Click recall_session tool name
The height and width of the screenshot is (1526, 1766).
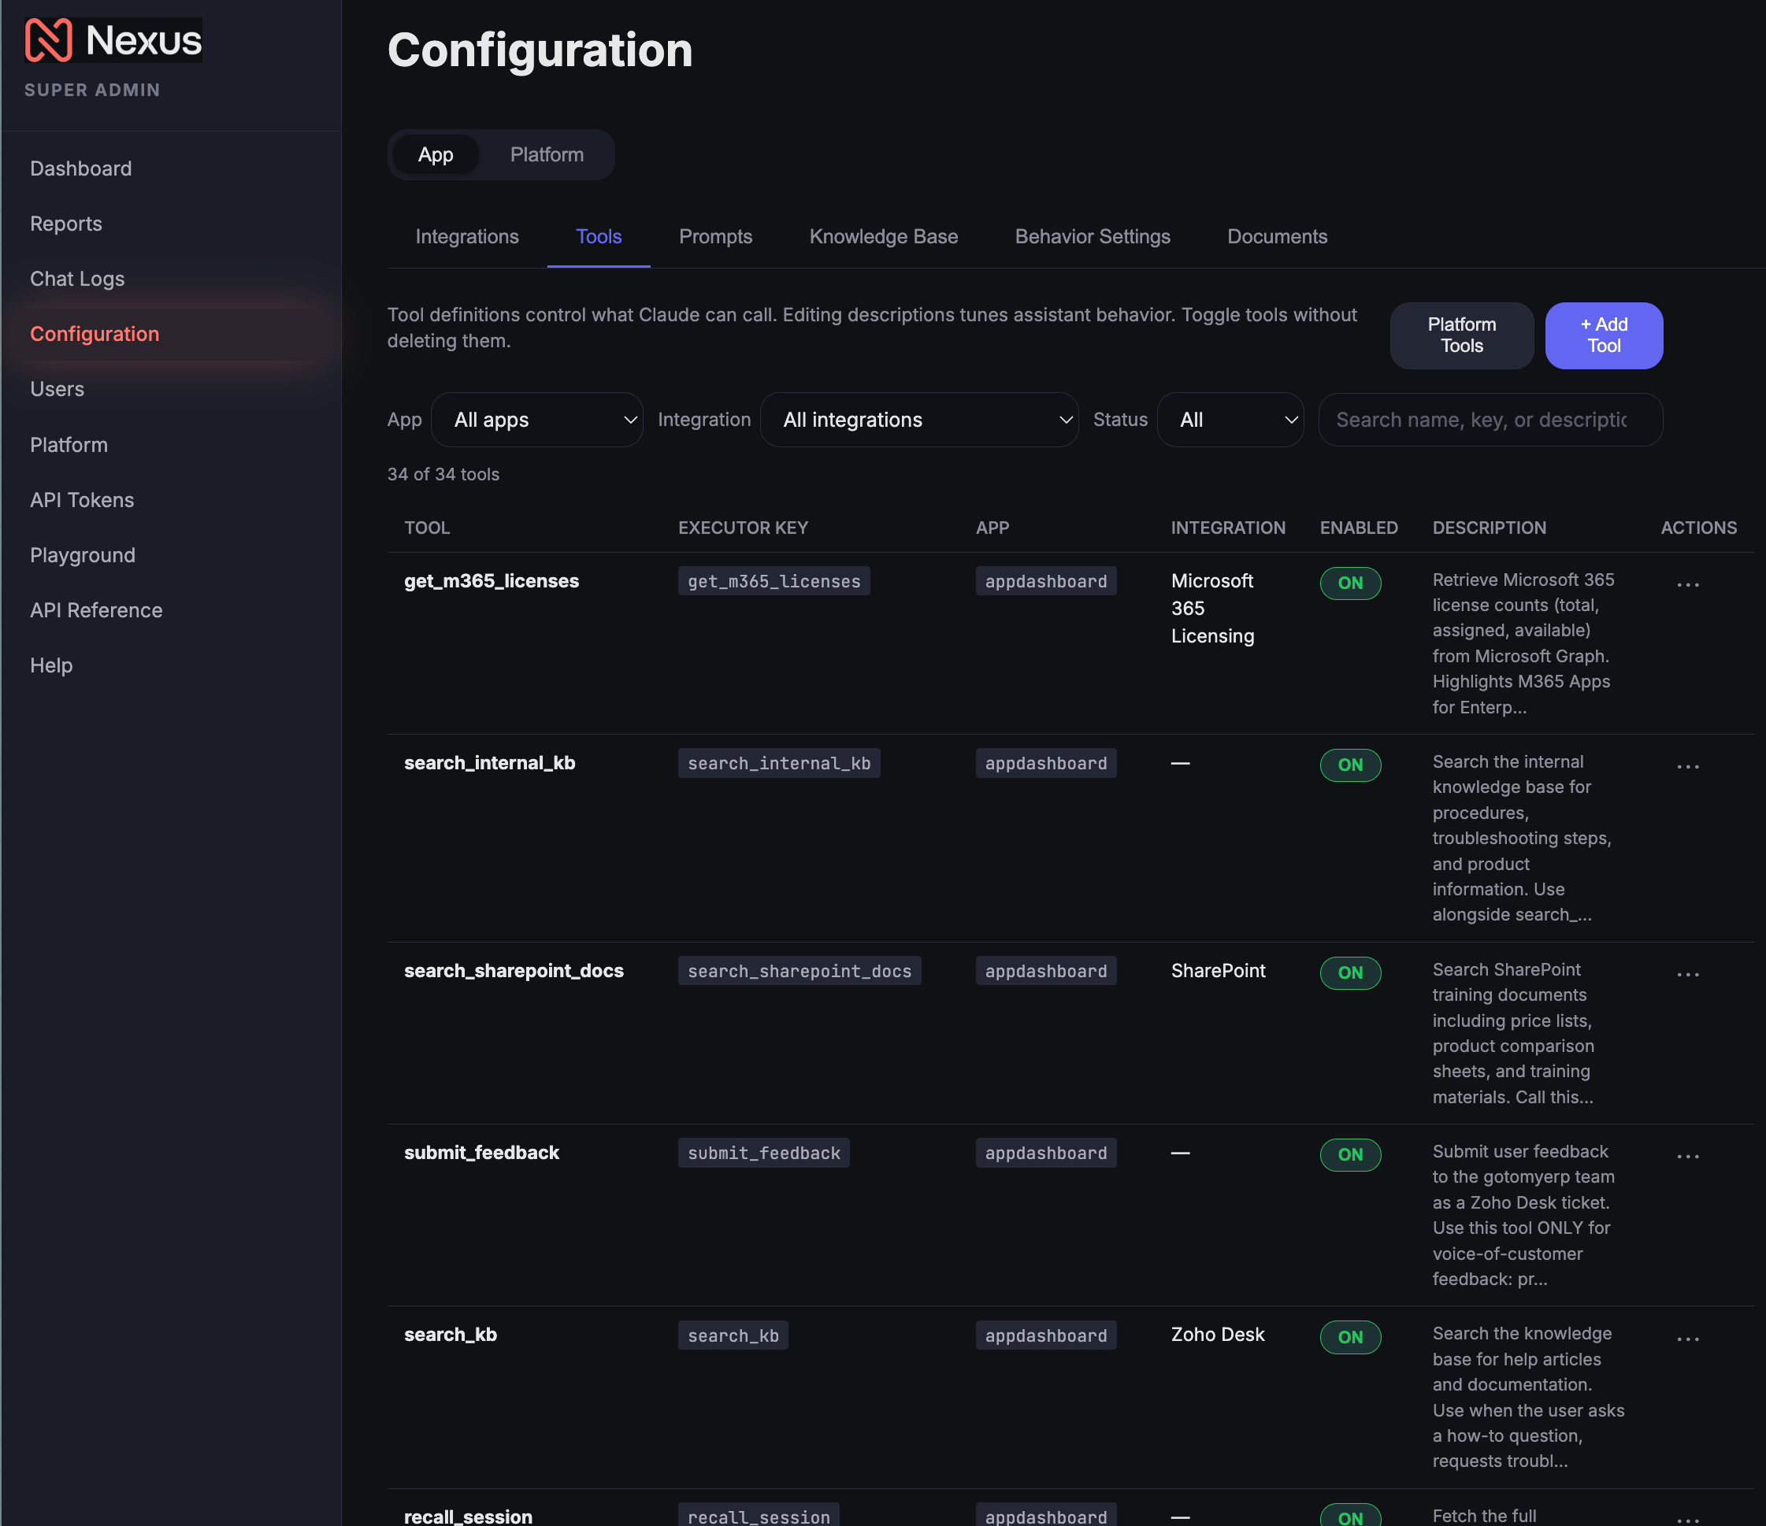(468, 1517)
